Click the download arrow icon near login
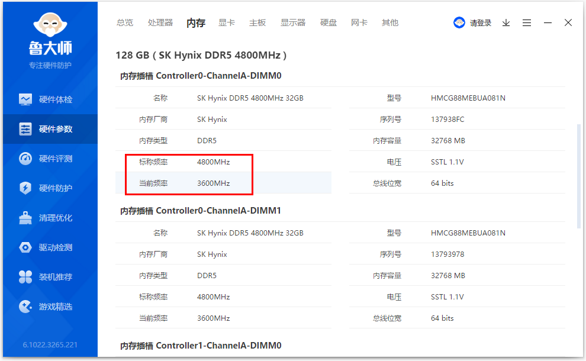The width and height of the screenshot is (586, 361). [505, 22]
